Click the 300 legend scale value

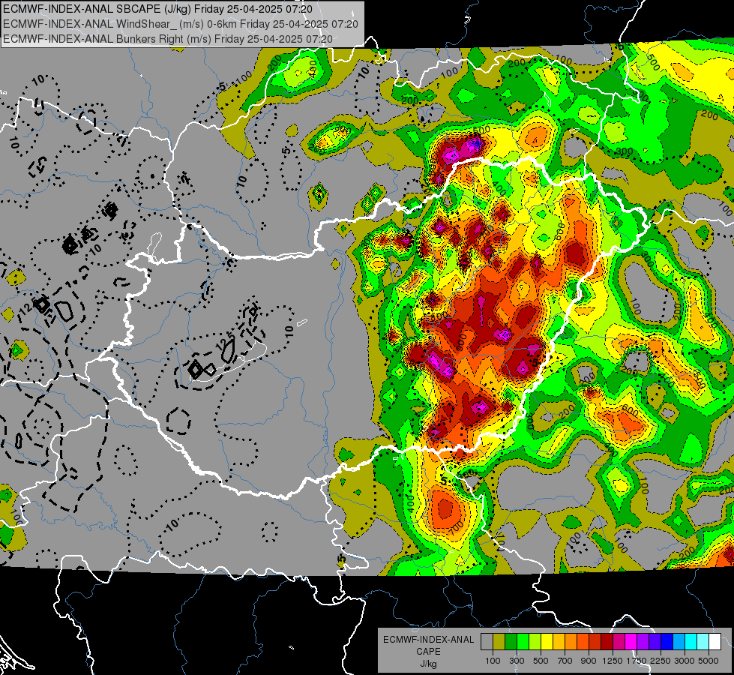click(x=517, y=661)
